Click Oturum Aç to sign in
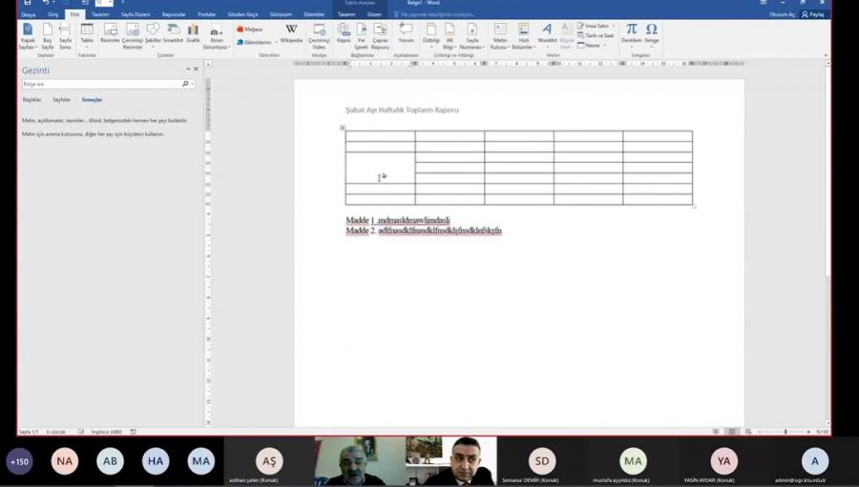This screenshot has width=859, height=487. 782,15
